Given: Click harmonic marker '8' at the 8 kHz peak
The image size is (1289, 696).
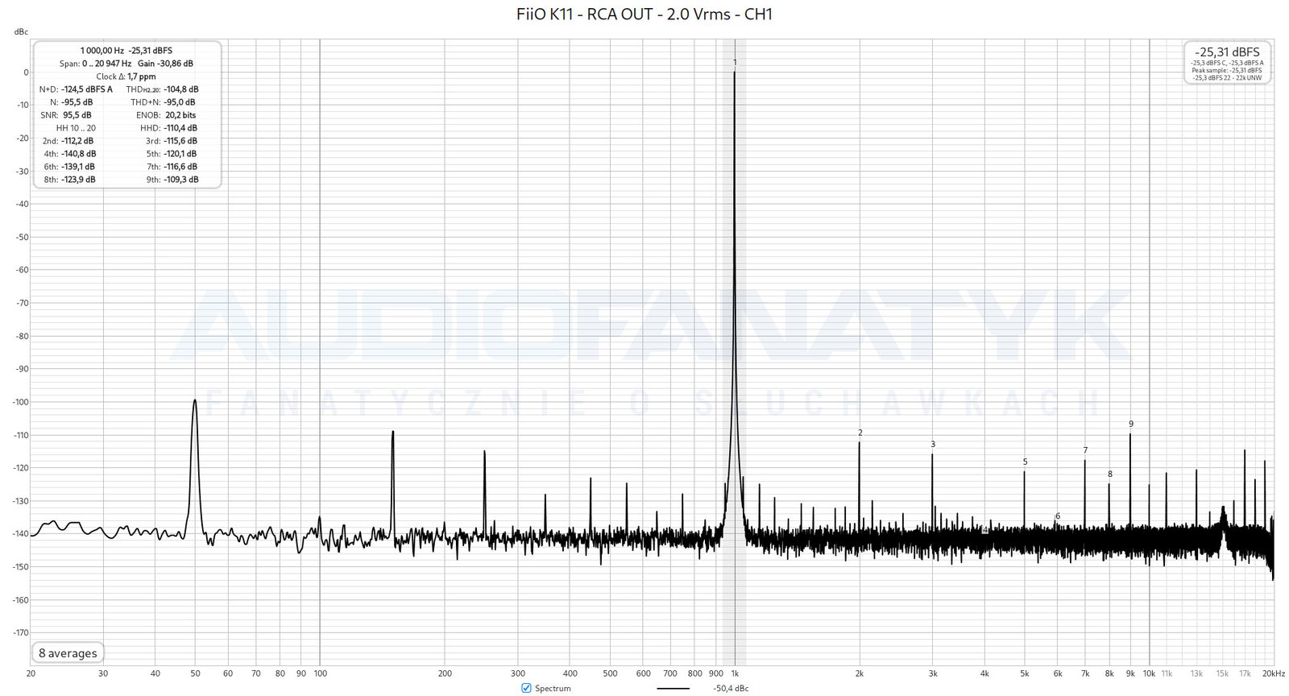Looking at the screenshot, I should (x=1110, y=474).
